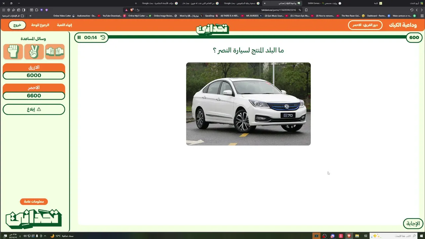
Task: Bookmark this page icon near URL
Action: (306, 10)
